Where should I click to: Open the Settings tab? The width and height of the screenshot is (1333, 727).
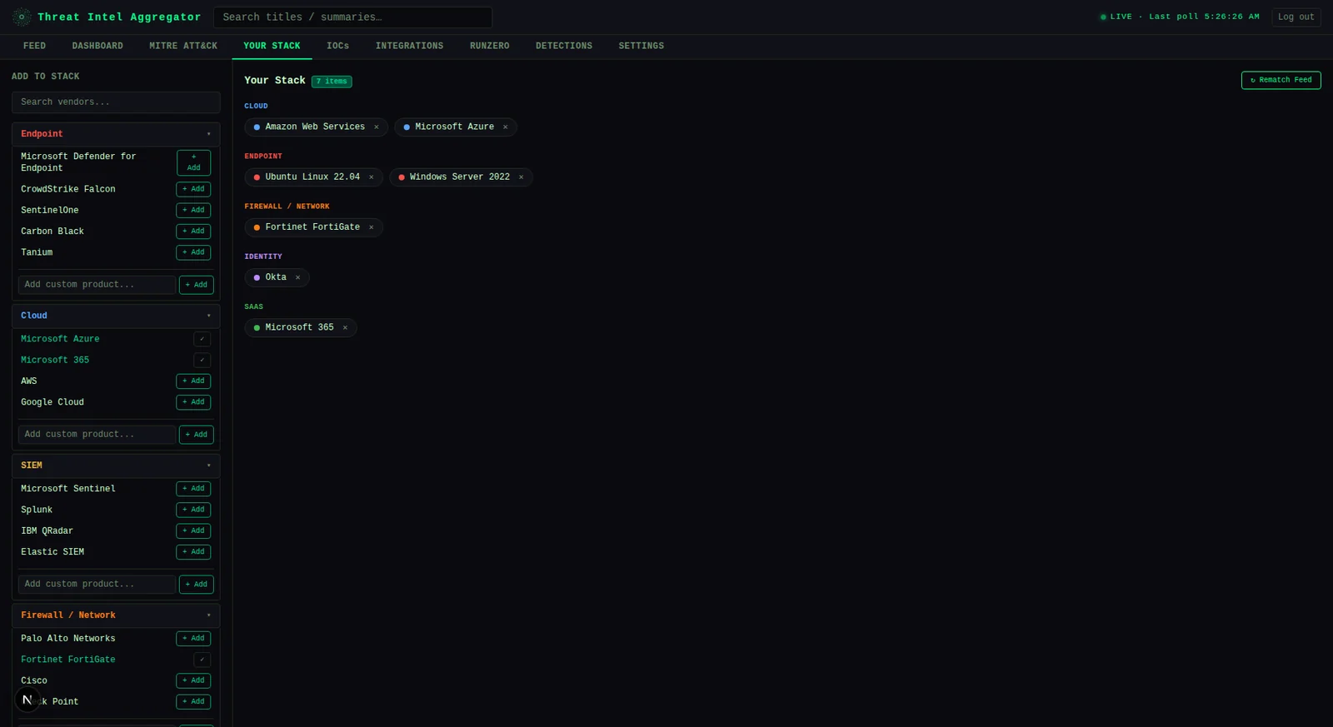pyautogui.click(x=641, y=47)
